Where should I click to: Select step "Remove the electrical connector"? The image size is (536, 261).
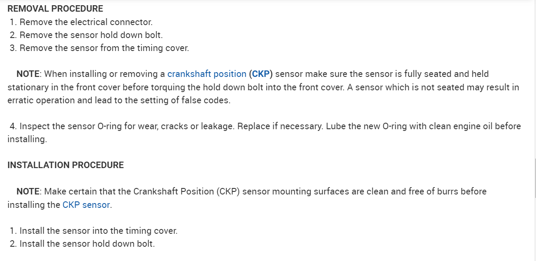tap(86, 22)
